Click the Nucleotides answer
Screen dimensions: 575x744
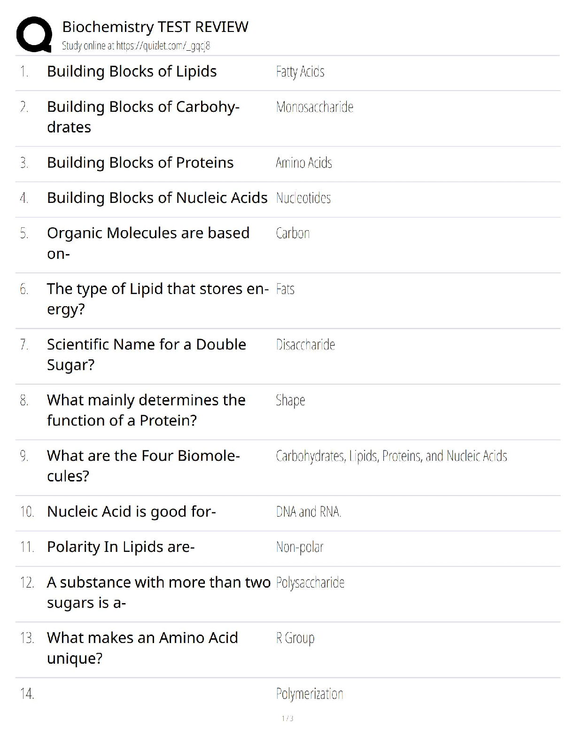[303, 198]
